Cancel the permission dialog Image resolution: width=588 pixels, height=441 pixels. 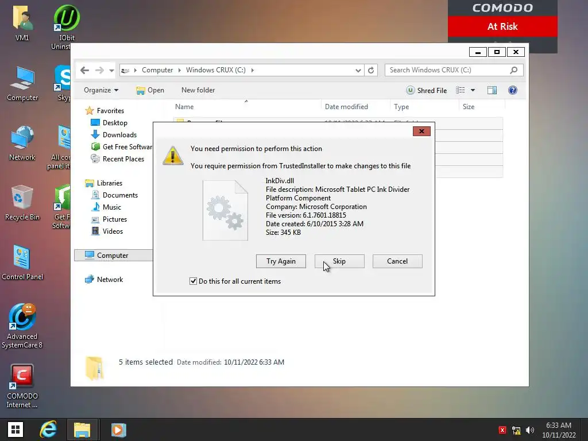(x=397, y=261)
